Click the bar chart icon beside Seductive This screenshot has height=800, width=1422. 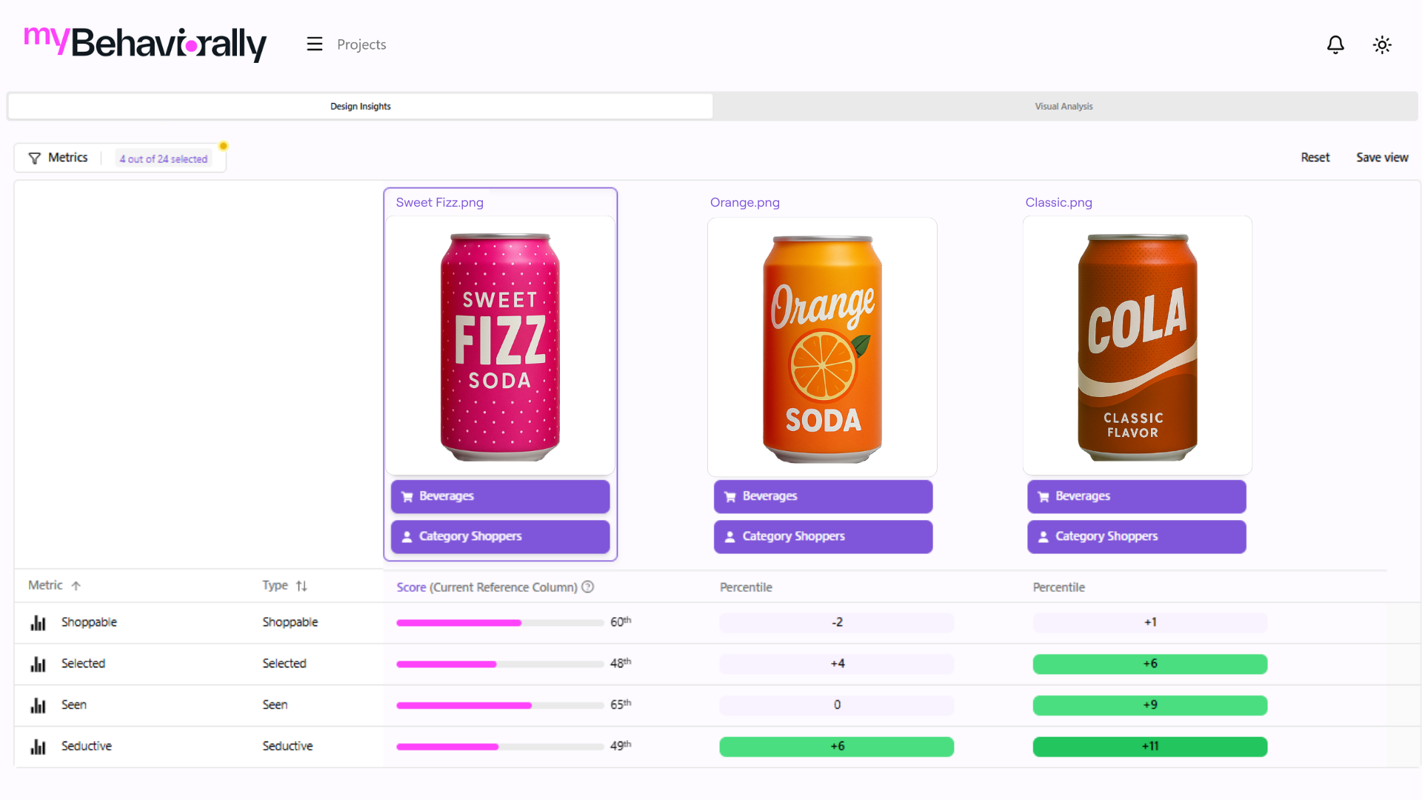[39, 747]
